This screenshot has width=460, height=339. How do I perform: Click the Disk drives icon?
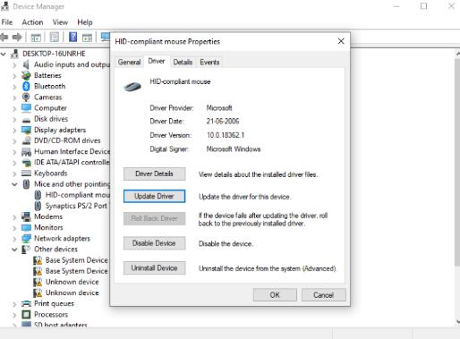(x=26, y=120)
